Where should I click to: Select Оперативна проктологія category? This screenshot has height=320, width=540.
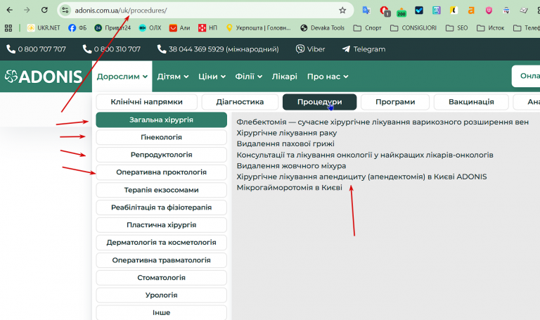[x=161, y=172]
